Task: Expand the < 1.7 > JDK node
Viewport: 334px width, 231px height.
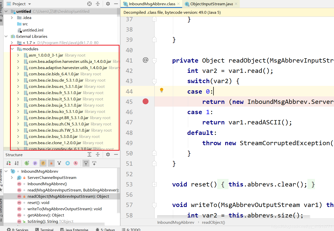Action: point(12,43)
